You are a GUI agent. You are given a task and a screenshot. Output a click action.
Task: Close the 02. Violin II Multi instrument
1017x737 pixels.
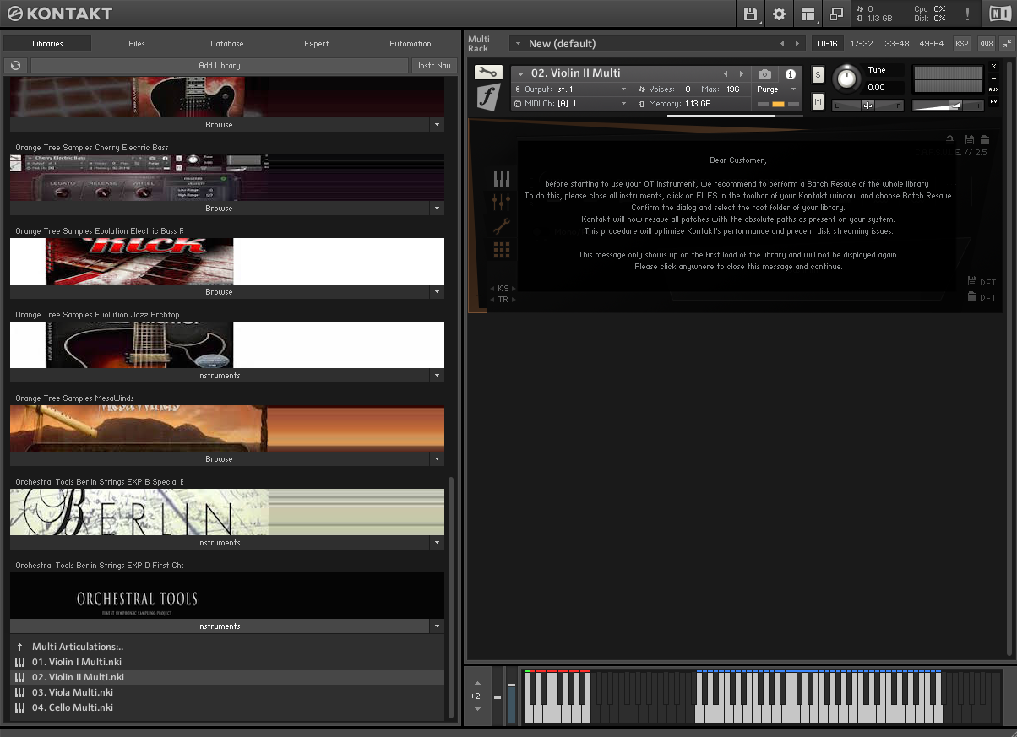click(993, 66)
